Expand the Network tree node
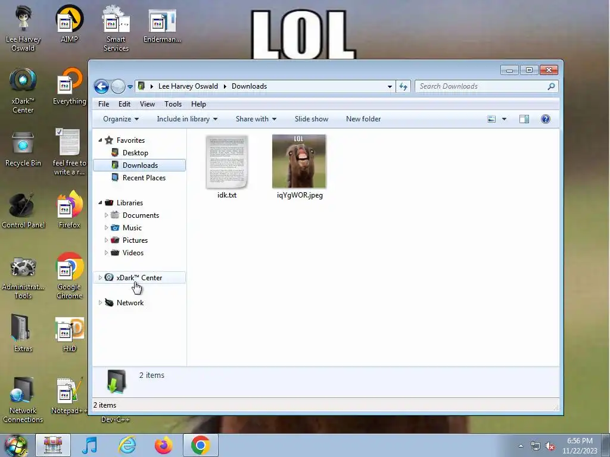 100,302
